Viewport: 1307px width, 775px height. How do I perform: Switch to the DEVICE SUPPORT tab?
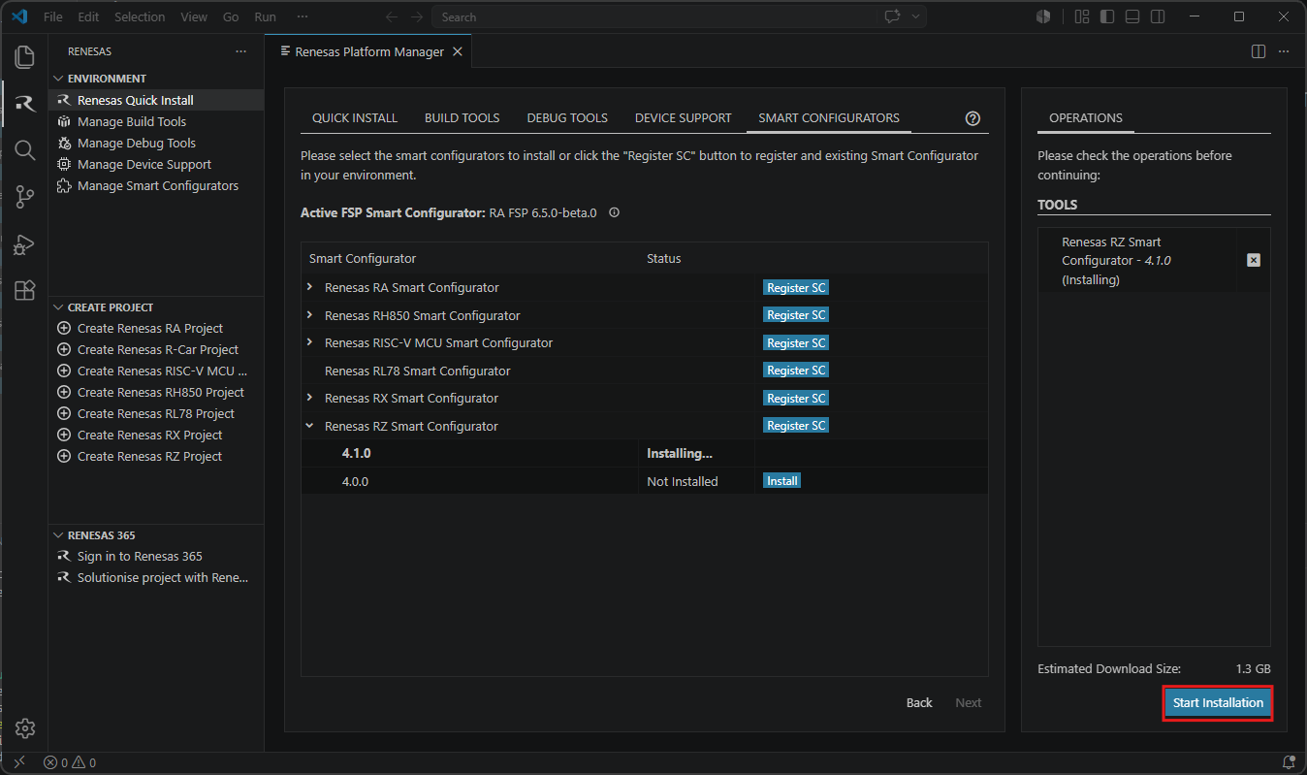coord(684,117)
